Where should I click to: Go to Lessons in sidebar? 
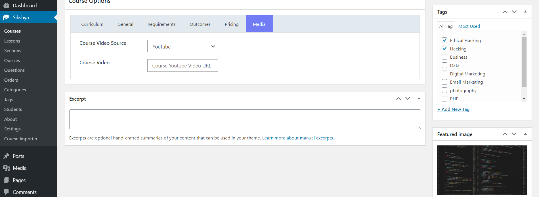pos(12,41)
